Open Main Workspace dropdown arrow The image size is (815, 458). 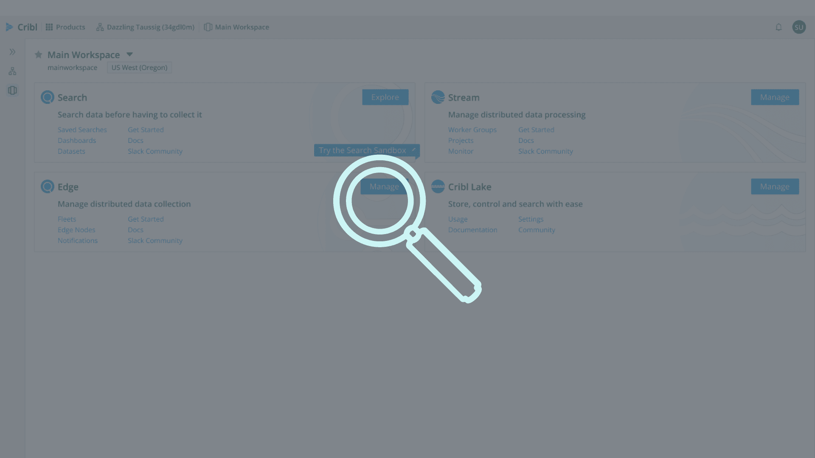[x=129, y=54]
